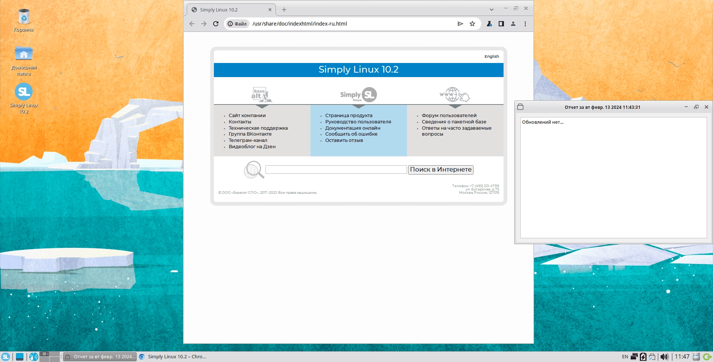Viewport: 713px width, 362px height.
Task: Click the magnifier globe search icon
Action: [x=254, y=170]
